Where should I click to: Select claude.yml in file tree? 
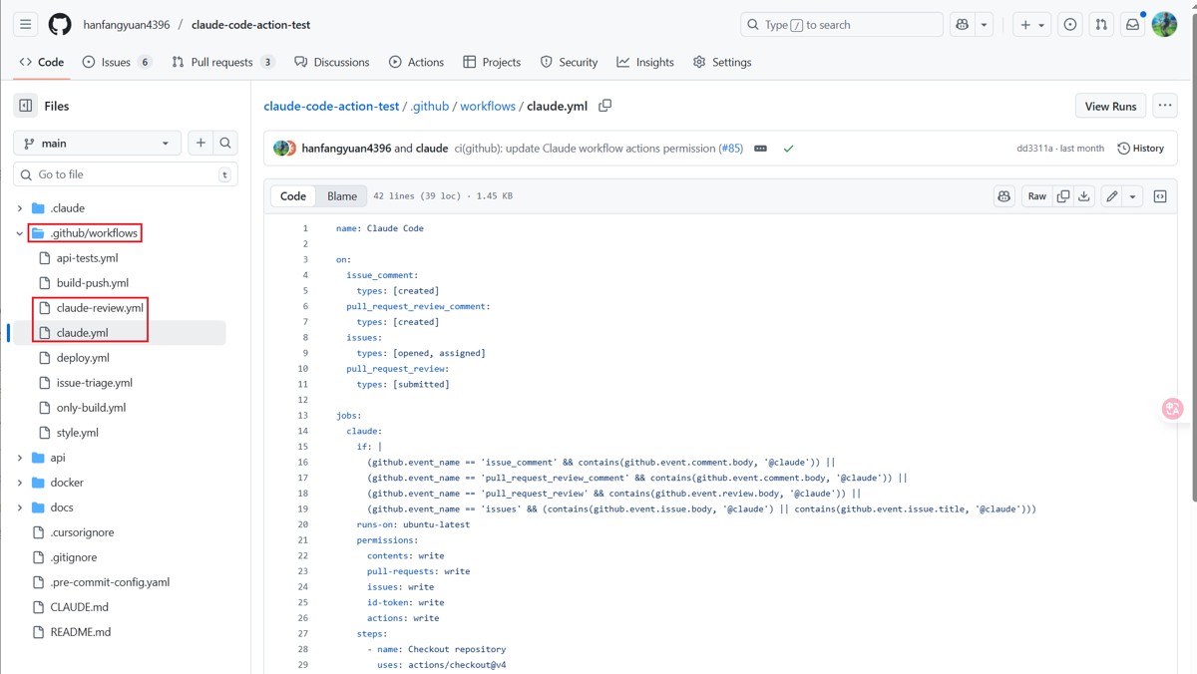[x=83, y=333]
